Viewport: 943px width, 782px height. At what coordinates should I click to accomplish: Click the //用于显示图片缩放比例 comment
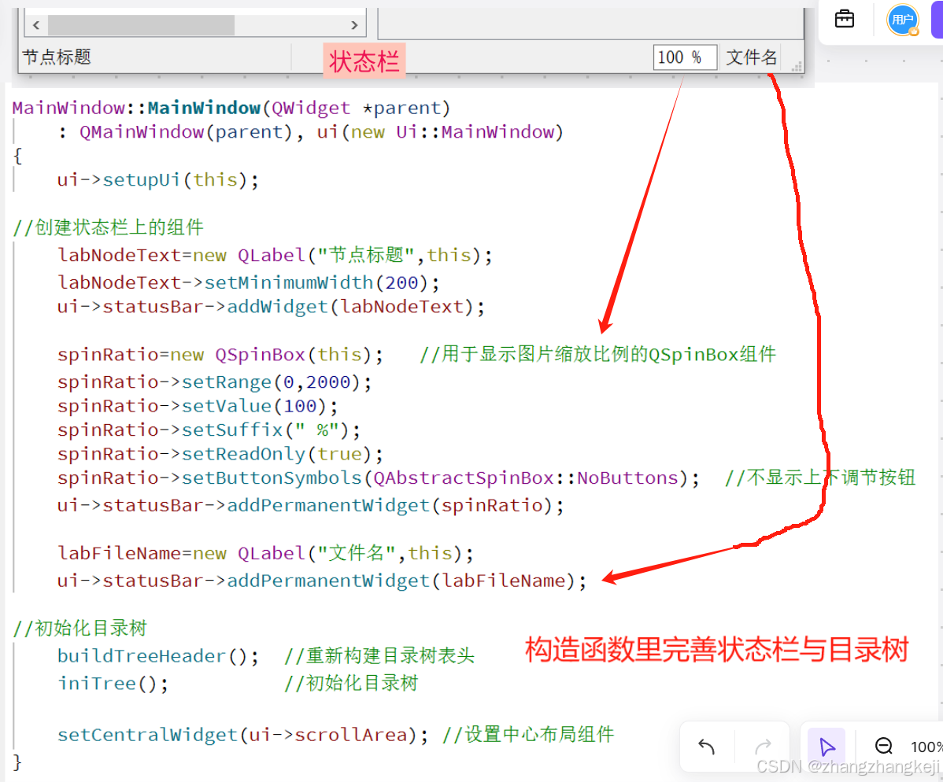597,355
